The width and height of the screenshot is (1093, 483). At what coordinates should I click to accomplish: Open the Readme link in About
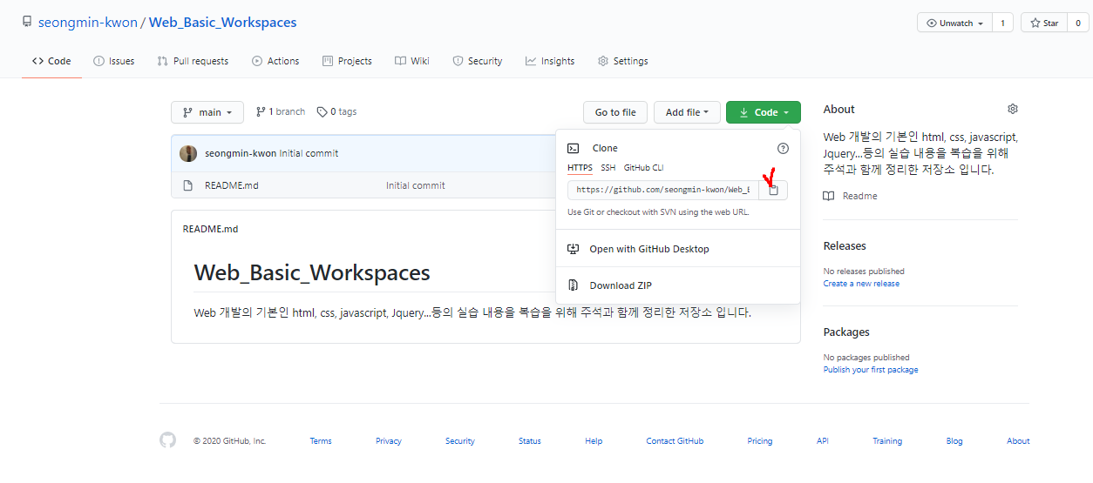pos(860,196)
